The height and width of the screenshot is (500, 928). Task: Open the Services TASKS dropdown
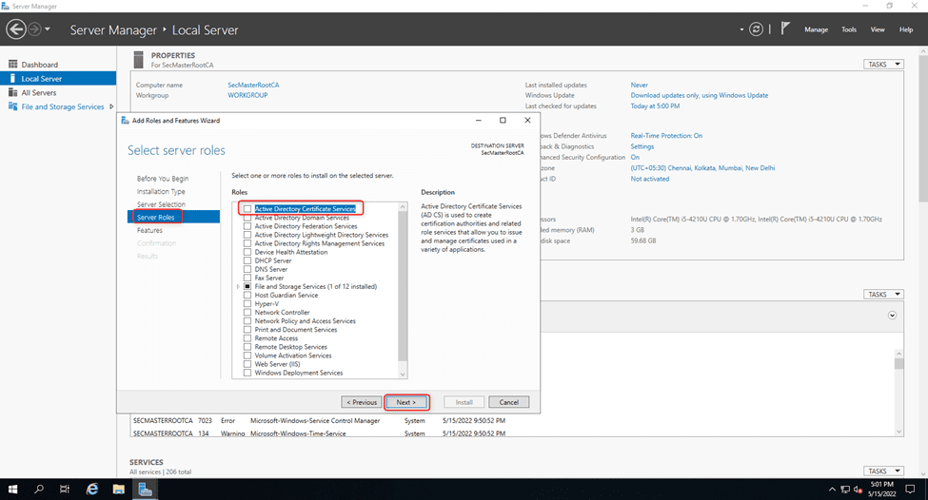pos(883,471)
